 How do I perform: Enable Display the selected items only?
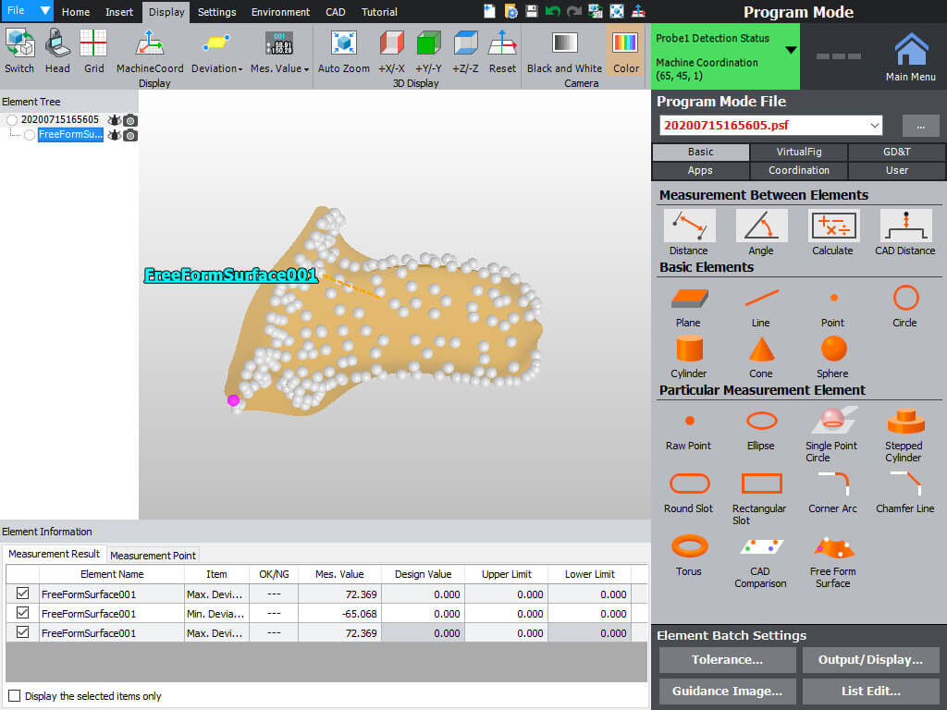click(x=14, y=693)
